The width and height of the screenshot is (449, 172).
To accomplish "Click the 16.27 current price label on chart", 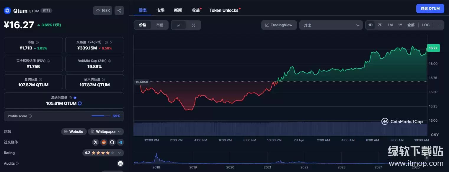I will pyautogui.click(x=433, y=48).
